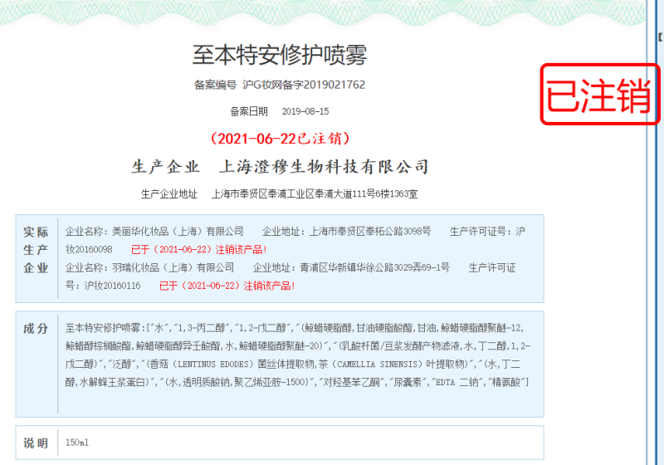Screen dimensions: 664x465
Task: Click the vertical scrollbar on the right
Action: point(650,249)
